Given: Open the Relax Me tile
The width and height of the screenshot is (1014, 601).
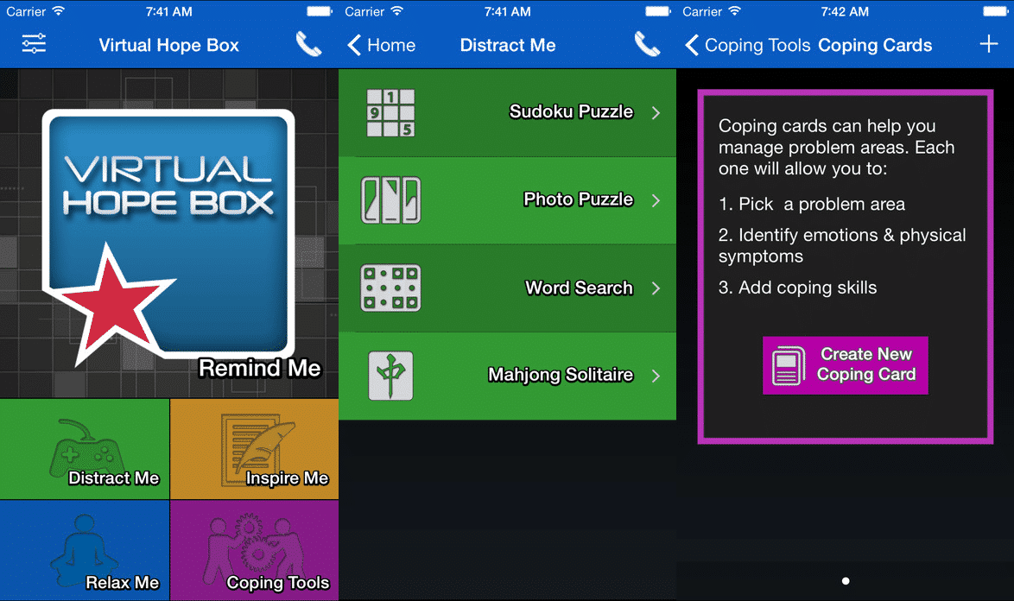Looking at the screenshot, I should tap(85, 550).
